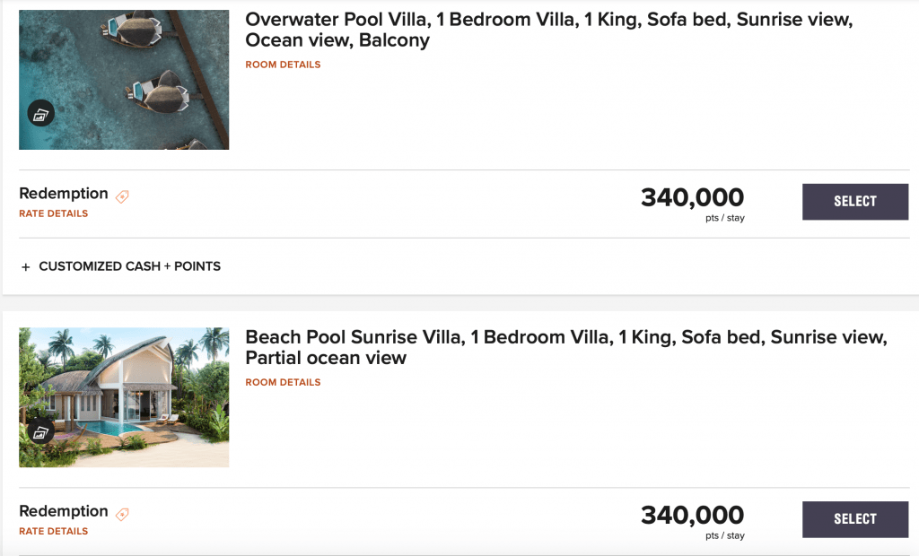Click the tag icon beside Overwater villa Redemption
The height and width of the screenshot is (556, 919).
pos(122,196)
